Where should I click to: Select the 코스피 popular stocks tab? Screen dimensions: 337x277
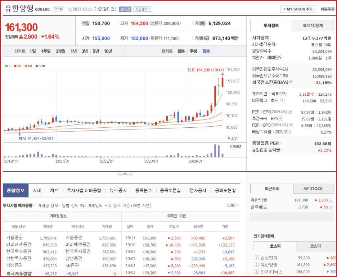click(x=275, y=246)
